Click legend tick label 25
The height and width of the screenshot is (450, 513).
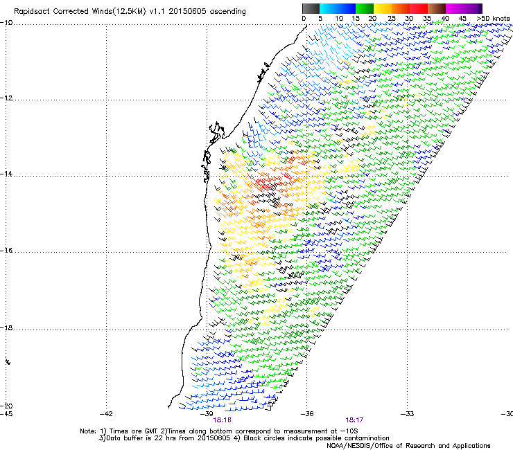[x=392, y=19]
